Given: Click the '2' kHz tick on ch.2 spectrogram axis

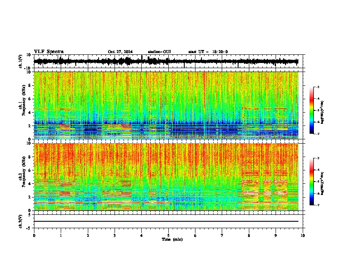Looking at the screenshot, I should [30, 197].
